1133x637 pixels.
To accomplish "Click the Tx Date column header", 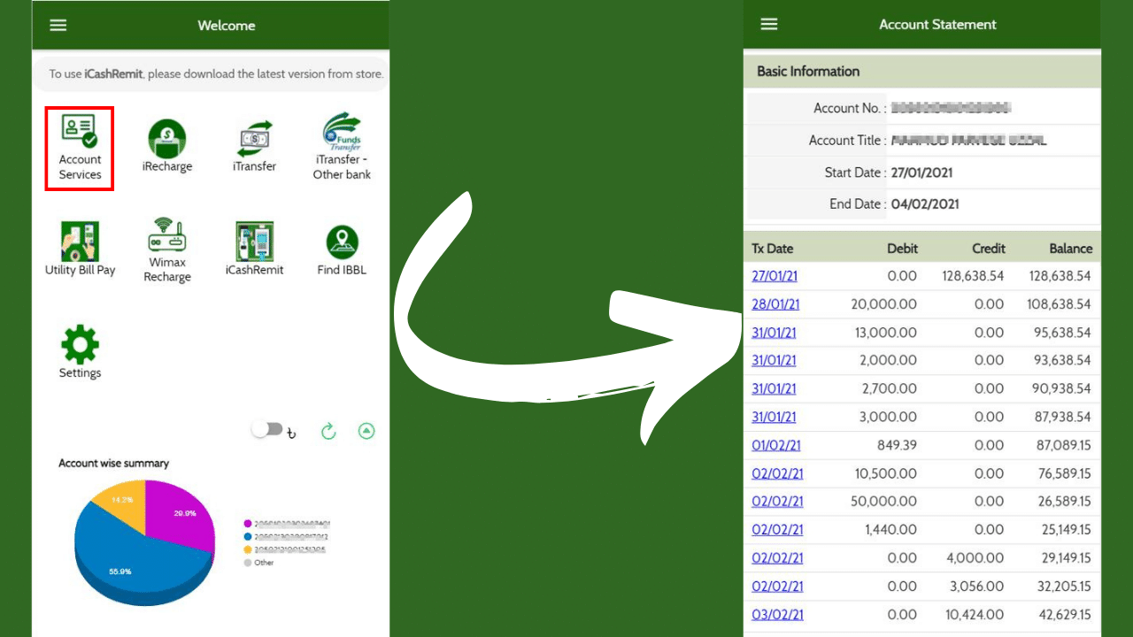I will [773, 249].
